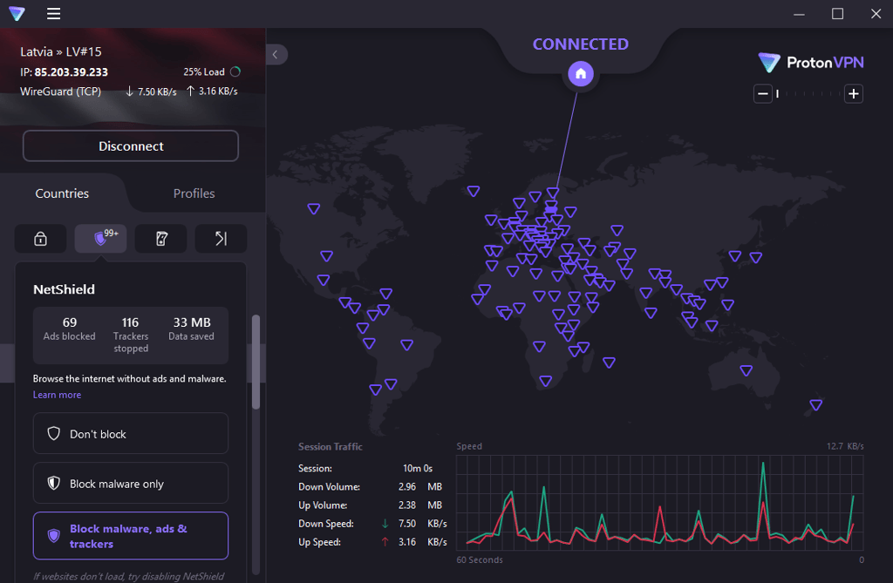
Task: Collapse the sidebar with the chevron arrow
Action: [276, 55]
